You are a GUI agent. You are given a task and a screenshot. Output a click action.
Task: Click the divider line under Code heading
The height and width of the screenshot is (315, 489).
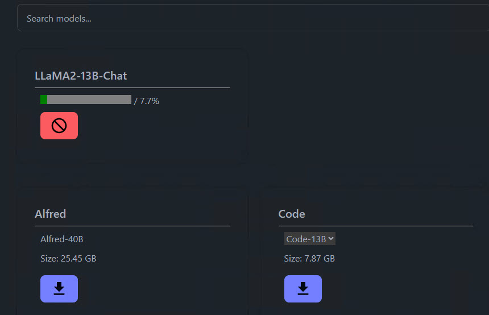[x=375, y=226]
